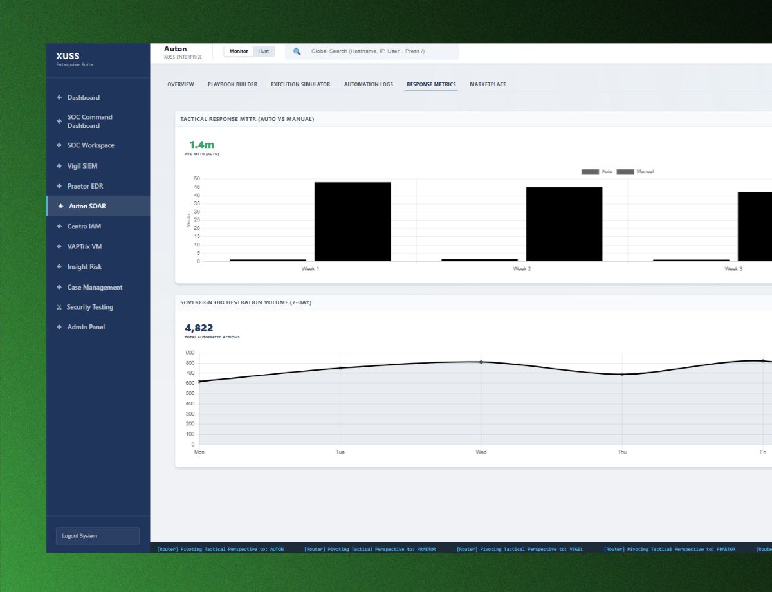Expand the Sovereign Orchestration Volume panel
Screen dimensions: 772x592
coord(245,302)
